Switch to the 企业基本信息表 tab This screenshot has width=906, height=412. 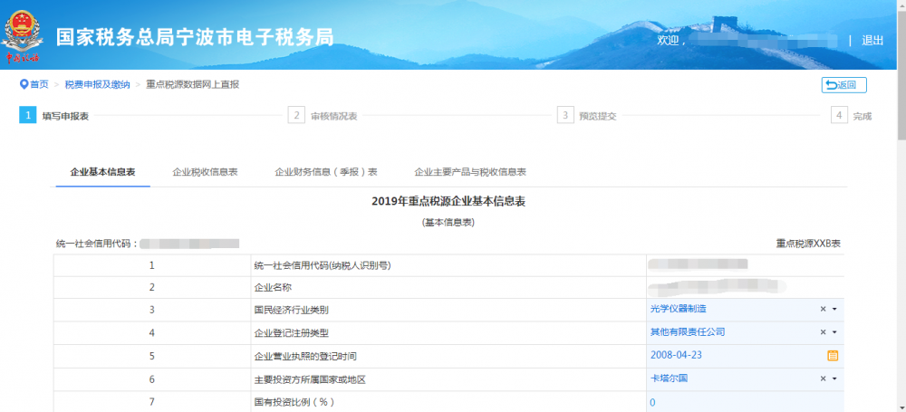click(x=103, y=172)
